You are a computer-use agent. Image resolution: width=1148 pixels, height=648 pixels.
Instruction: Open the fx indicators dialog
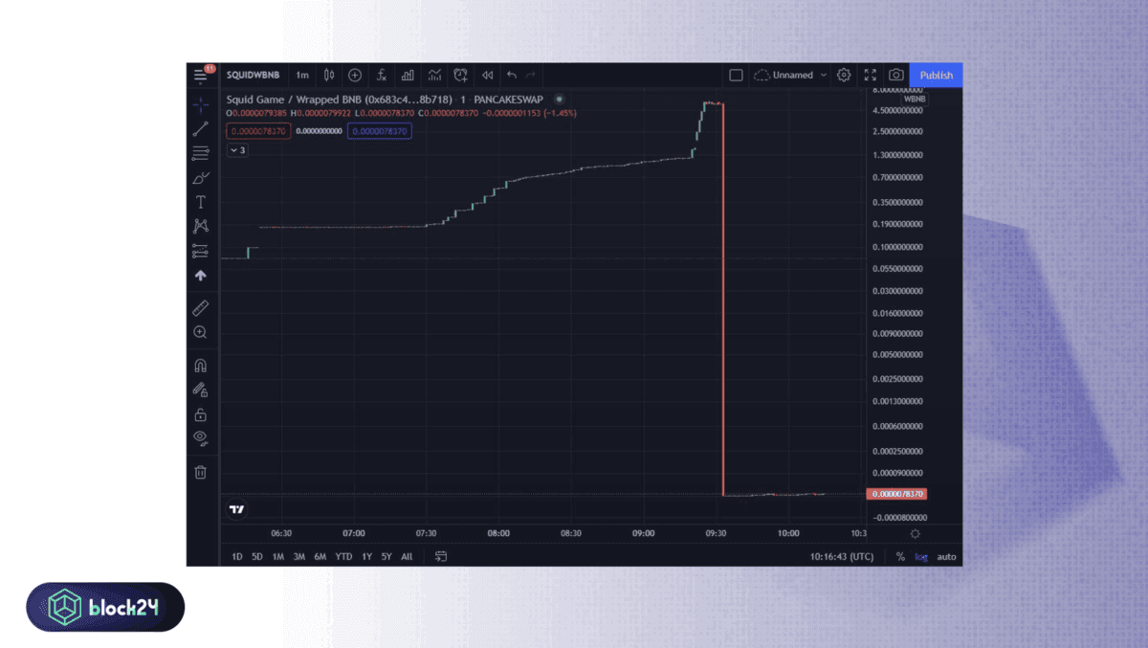(381, 75)
